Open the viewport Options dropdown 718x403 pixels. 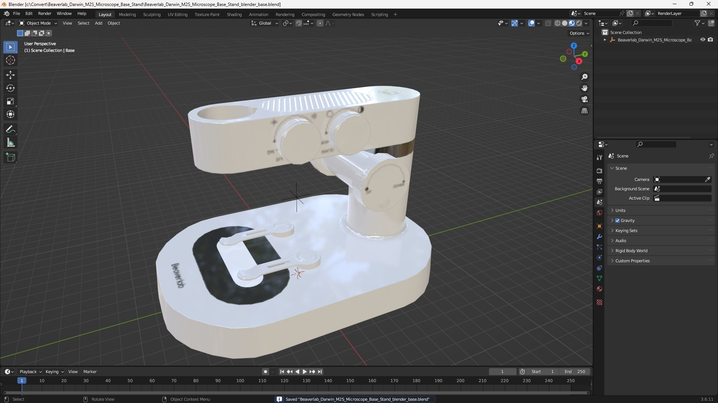tap(579, 33)
